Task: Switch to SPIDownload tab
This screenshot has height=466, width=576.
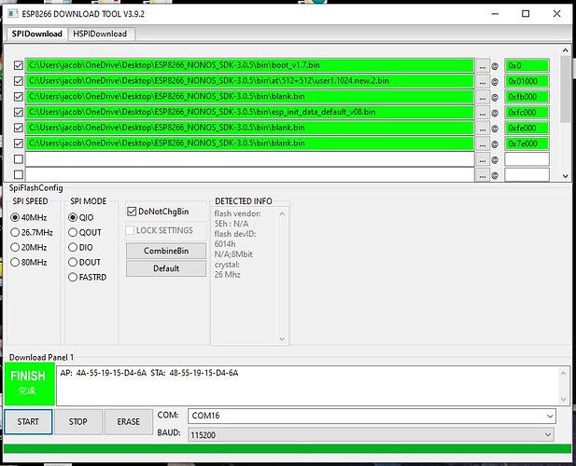Action: 36,34
